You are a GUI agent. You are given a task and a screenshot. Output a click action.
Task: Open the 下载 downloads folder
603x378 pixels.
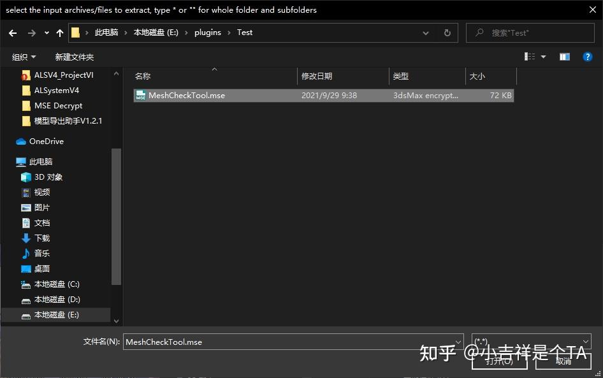coord(40,238)
